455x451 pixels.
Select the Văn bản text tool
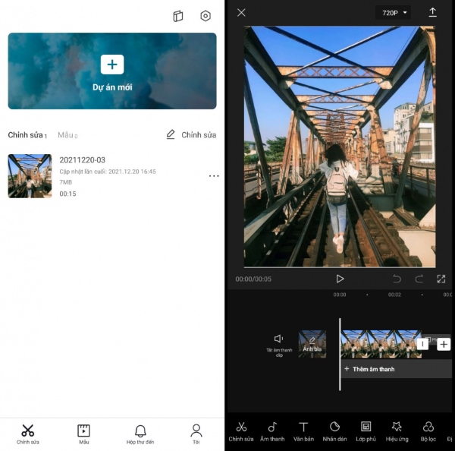tap(303, 431)
